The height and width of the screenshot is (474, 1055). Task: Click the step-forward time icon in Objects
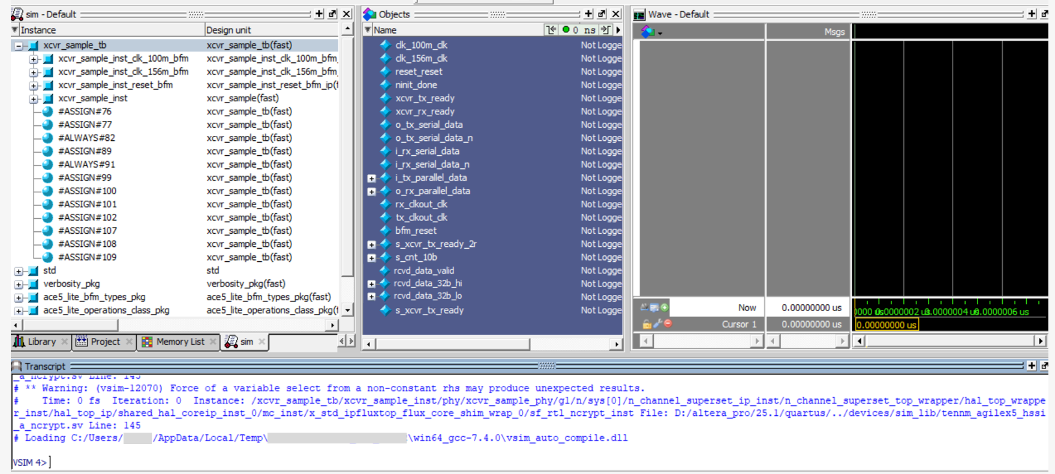click(x=606, y=30)
